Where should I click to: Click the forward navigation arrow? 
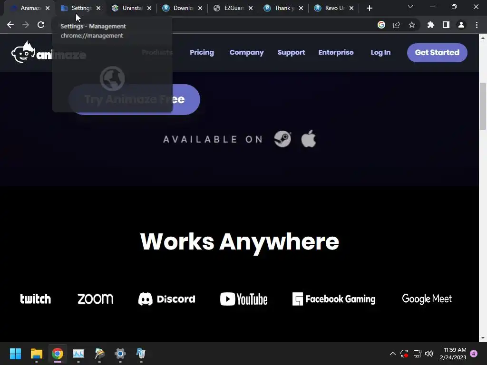(x=26, y=25)
